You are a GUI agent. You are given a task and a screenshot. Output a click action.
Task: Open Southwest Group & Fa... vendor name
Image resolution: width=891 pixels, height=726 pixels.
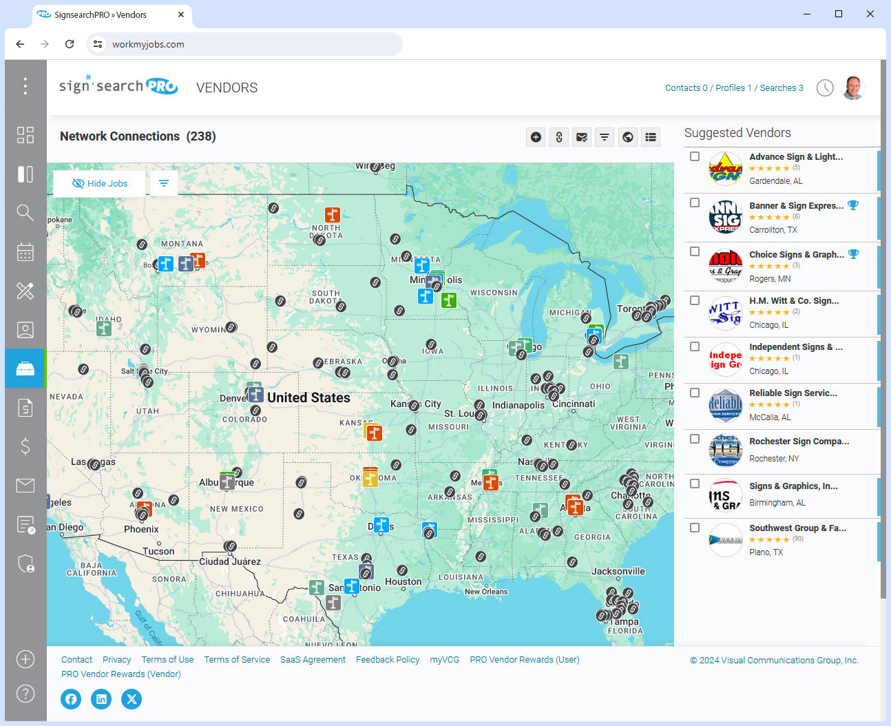tap(797, 528)
